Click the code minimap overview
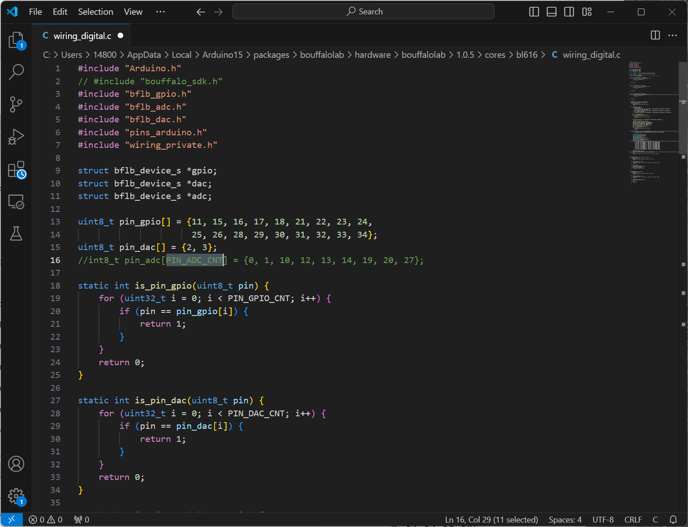Image resolution: width=688 pixels, height=527 pixels. [653, 122]
